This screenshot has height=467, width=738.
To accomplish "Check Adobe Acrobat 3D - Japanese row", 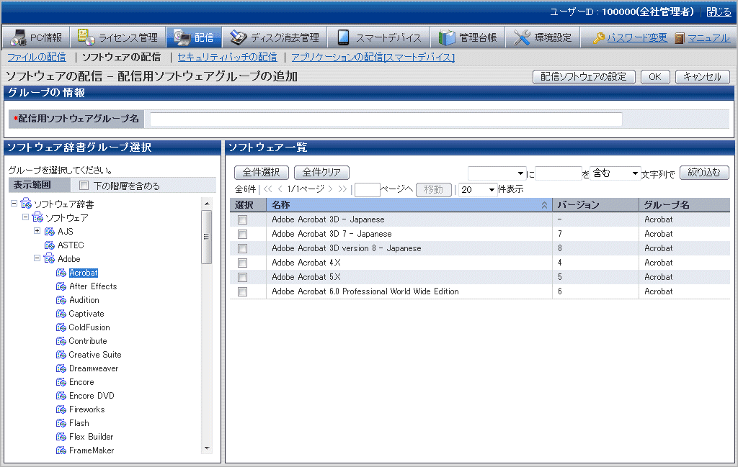I will click(x=242, y=219).
